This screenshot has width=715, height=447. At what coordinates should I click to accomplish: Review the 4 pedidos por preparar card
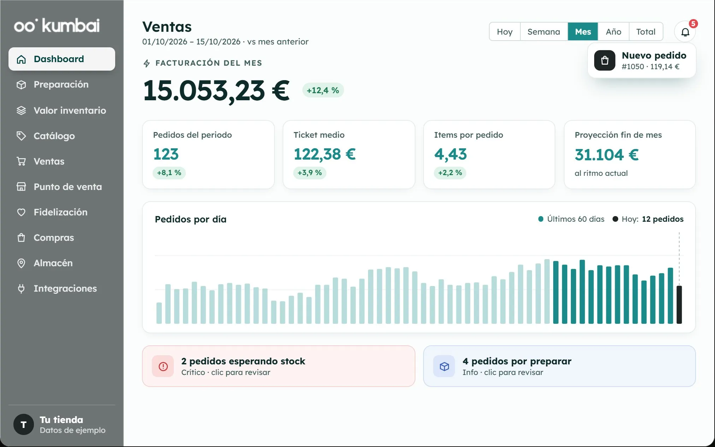[x=559, y=366]
